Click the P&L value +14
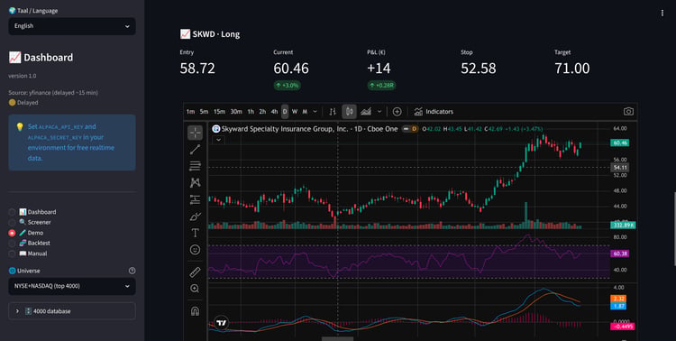 point(379,69)
